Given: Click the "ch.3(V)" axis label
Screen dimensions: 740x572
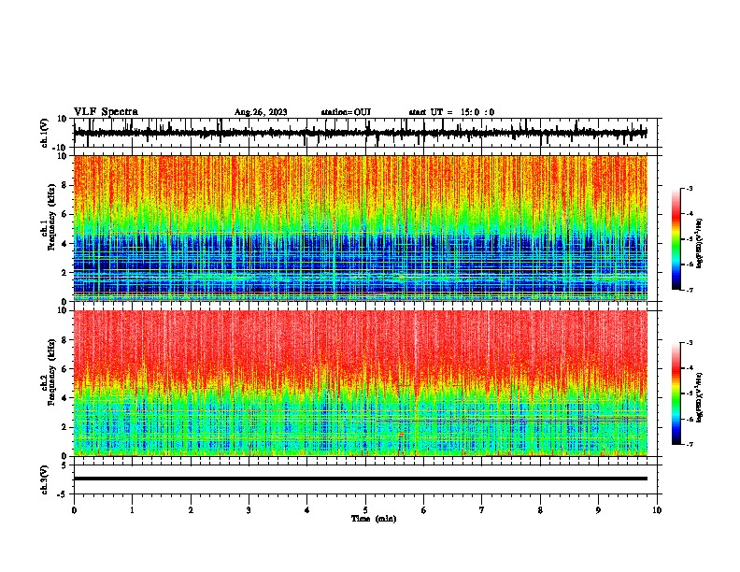Looking at the screenshot, I should 45,479.
